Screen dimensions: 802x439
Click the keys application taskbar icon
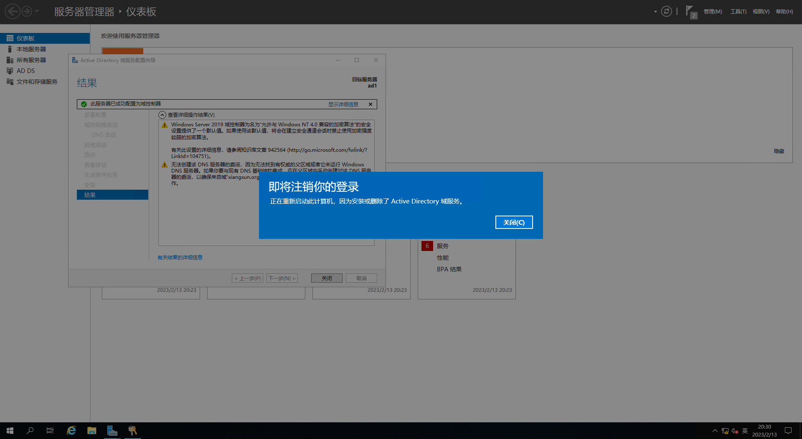pyautogui.click(x=132, y=431)
